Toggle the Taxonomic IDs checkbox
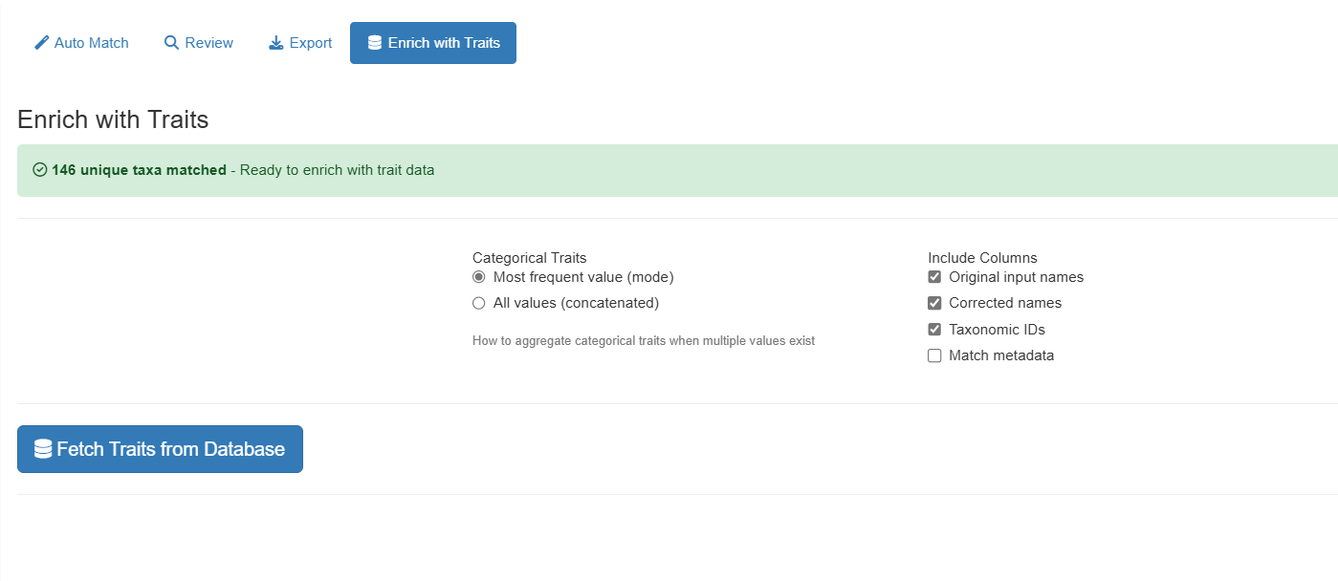 tap(934, 330)
